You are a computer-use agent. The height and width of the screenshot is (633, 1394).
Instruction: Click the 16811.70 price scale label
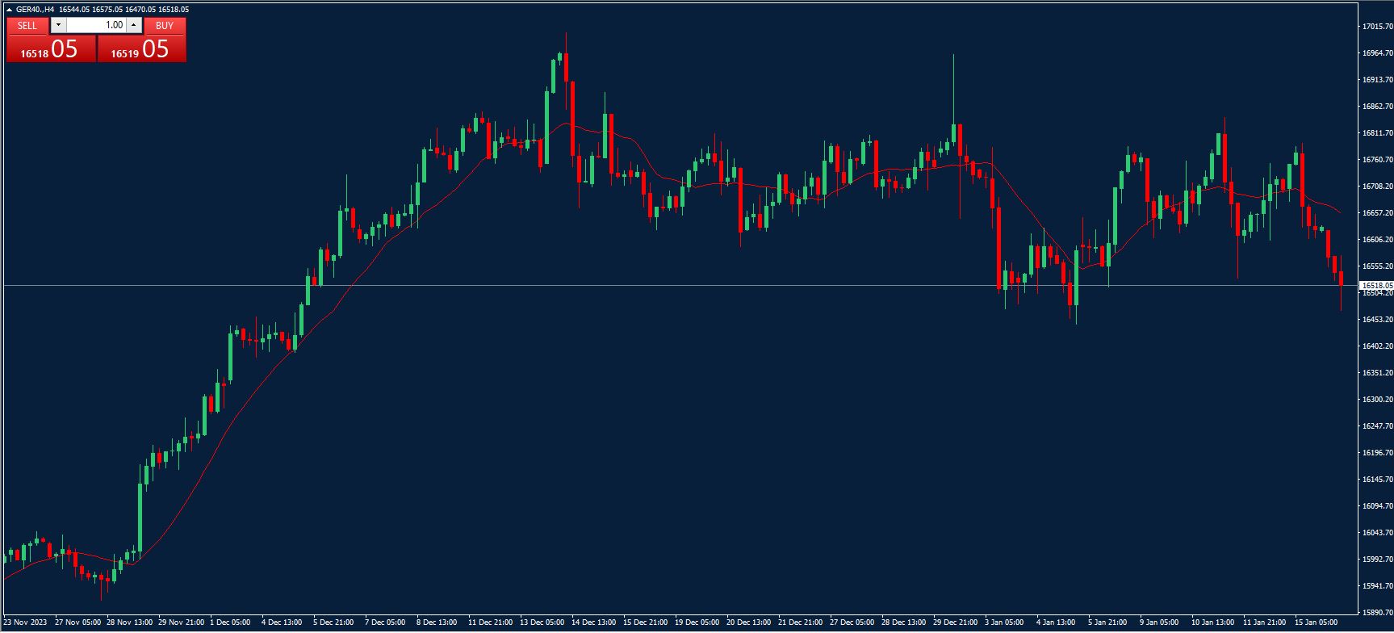(x=1377, y=133)
